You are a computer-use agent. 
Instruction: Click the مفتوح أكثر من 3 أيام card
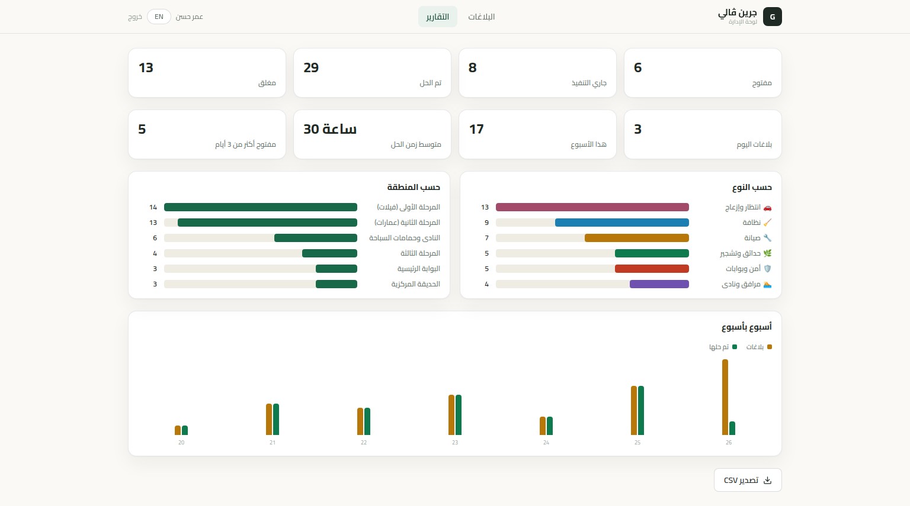207,134
